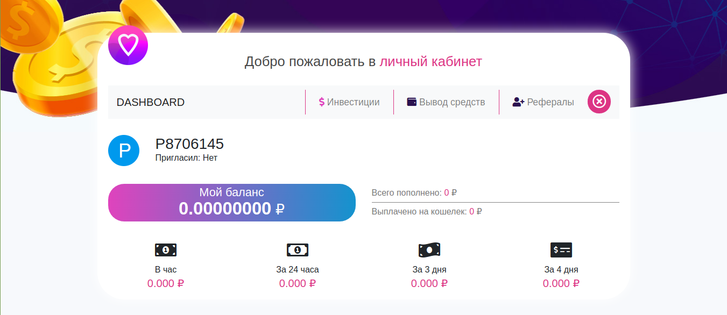This screenshot has width=727, height=315.
Task: Click the banknote icon above В час
Action: point(166,250)
